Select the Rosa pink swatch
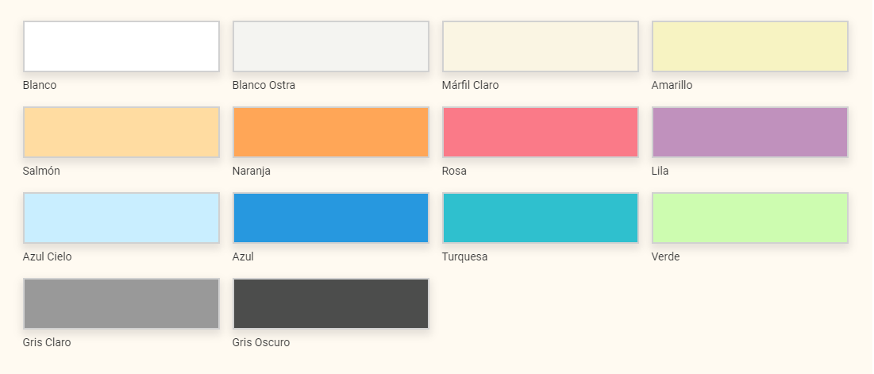 coord(540,132)
